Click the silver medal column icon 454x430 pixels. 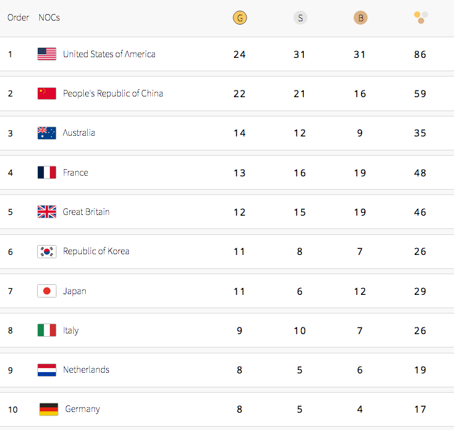point(300,18)
